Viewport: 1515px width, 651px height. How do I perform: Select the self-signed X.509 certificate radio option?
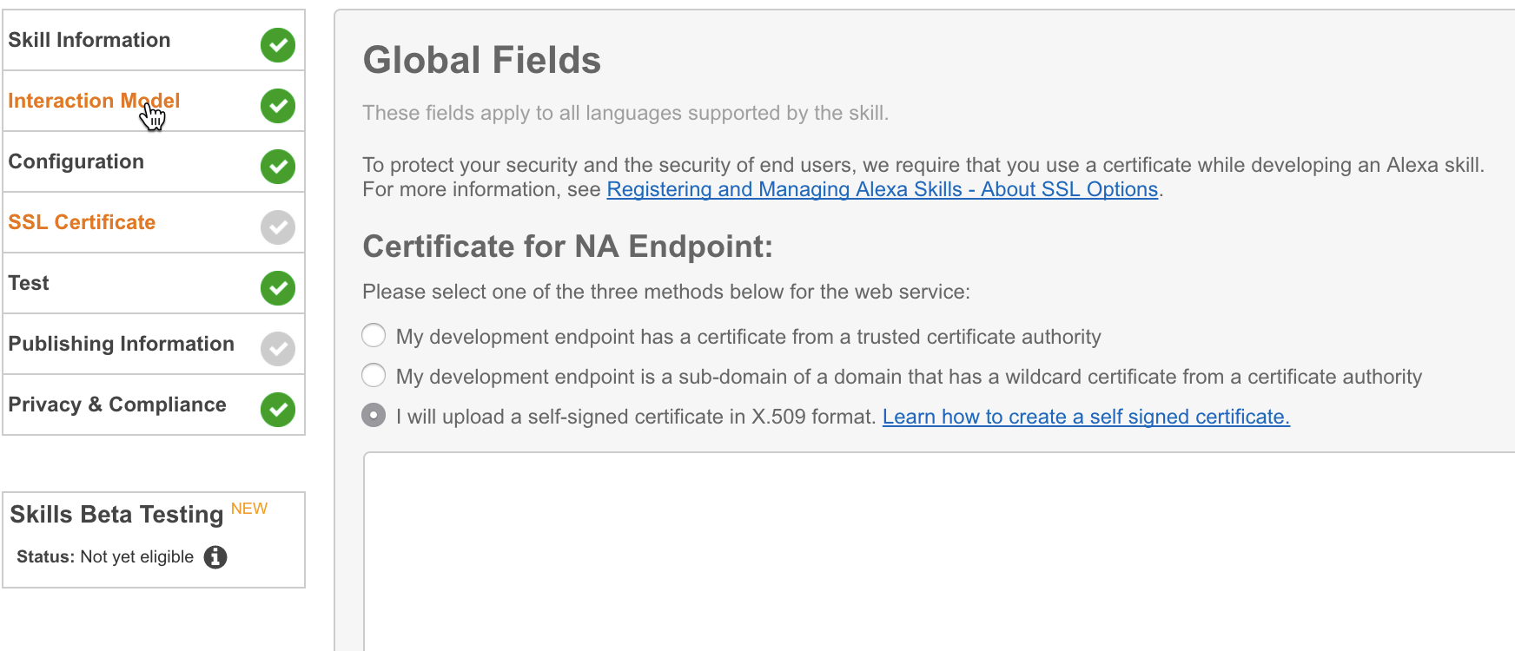coord(374,415)
